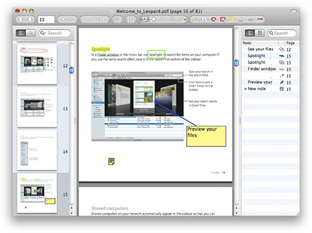Click document view scroll down arrow
Screen dimensions: 312x233
pyautogui.click(x=237, y=213)
